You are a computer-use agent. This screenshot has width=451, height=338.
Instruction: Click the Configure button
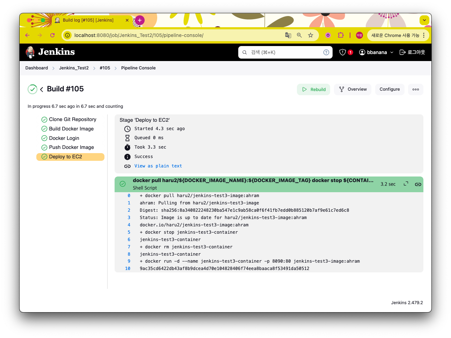[390, 89]
